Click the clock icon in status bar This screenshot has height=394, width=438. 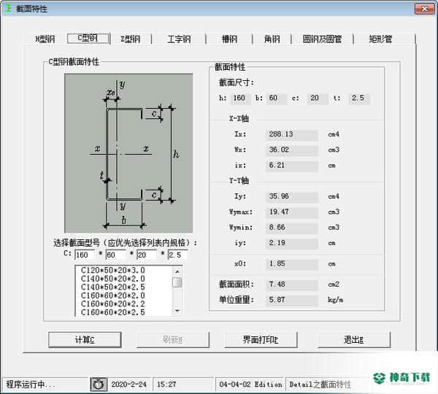pos(99,385)
